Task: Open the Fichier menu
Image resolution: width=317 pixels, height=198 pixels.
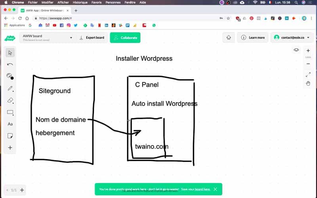Action: click(32, 2)
